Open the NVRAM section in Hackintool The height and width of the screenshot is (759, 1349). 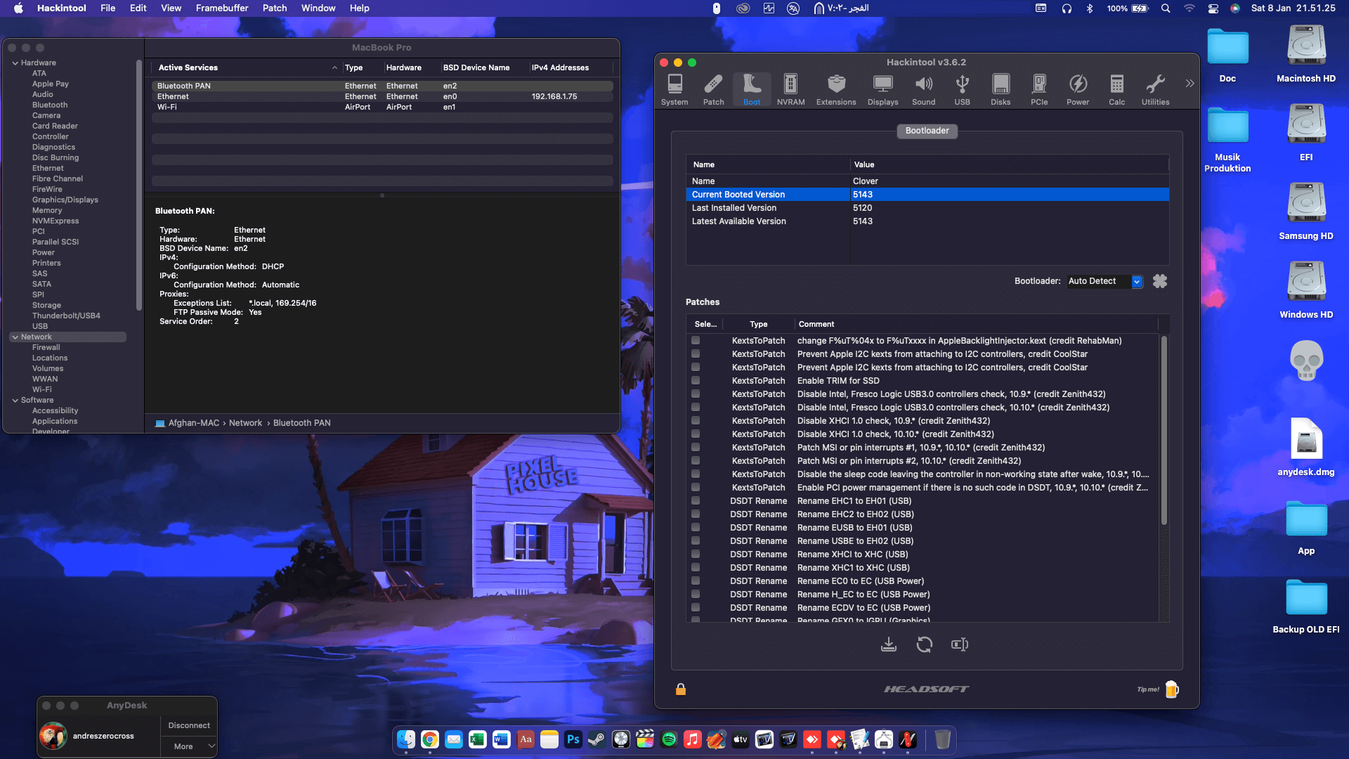[790, 88]
